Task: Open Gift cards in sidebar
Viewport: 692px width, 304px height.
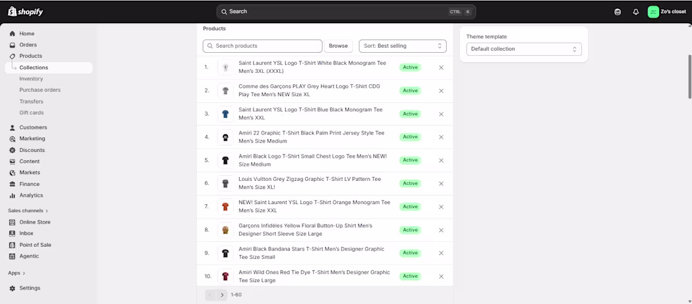Action: point(31,113)
